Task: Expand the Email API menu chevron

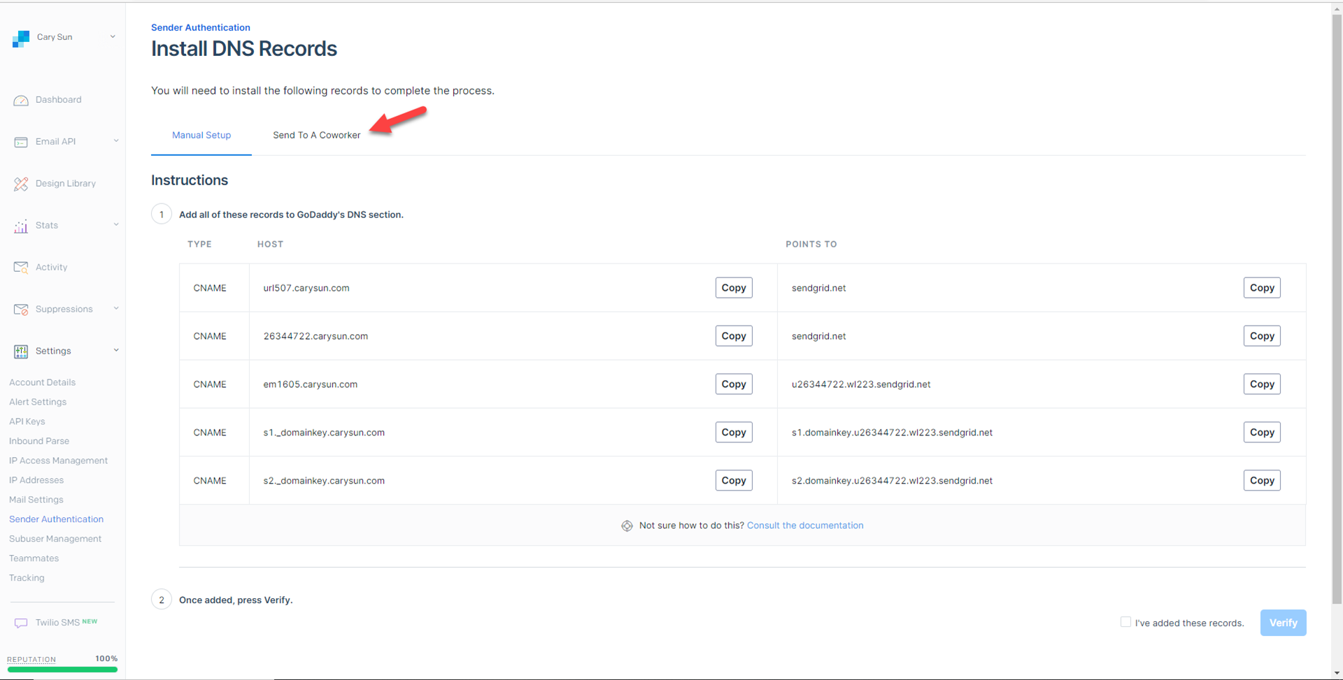Action: (116, 140)
